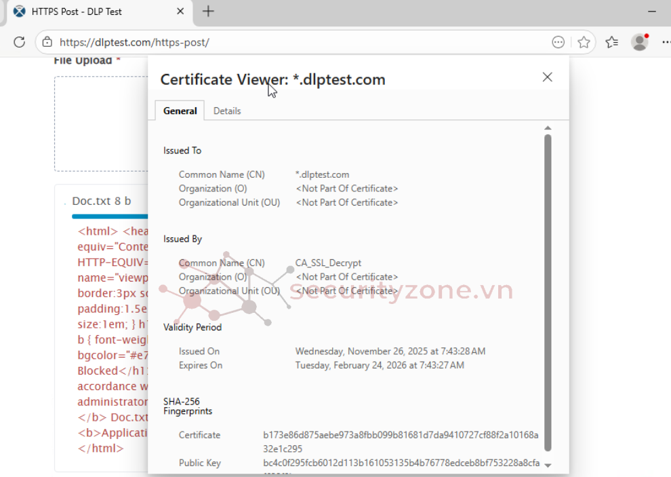Switch to the Details tab

click(227, 111)
